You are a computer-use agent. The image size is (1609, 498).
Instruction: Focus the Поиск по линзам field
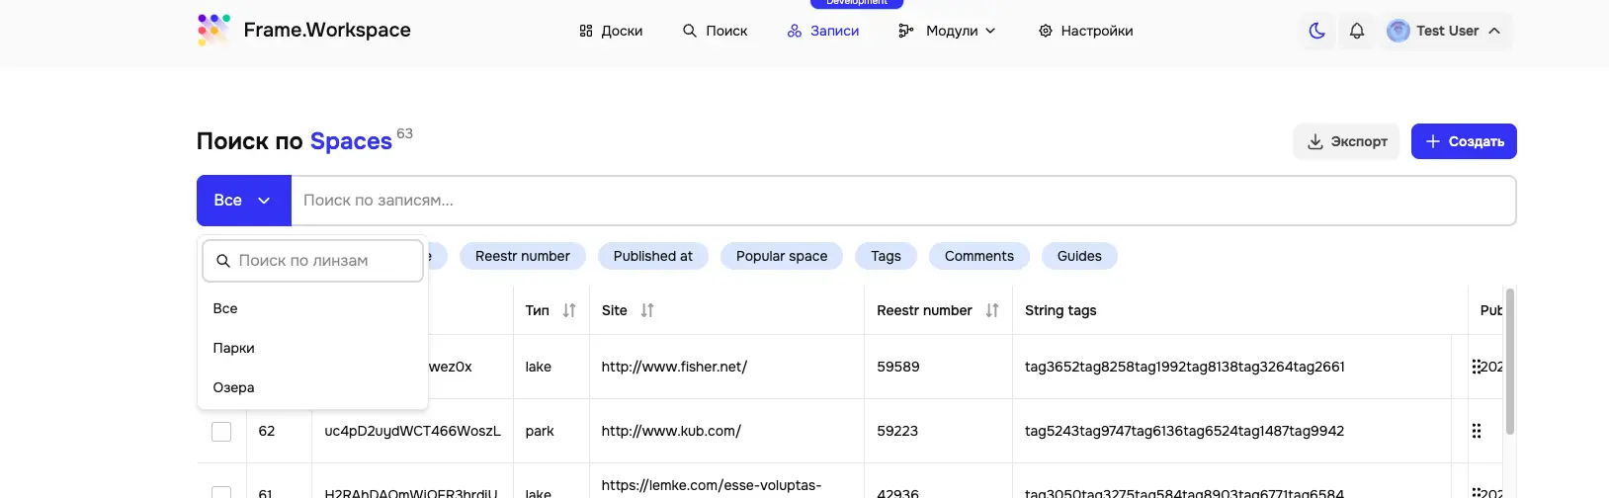coord(313,261)
